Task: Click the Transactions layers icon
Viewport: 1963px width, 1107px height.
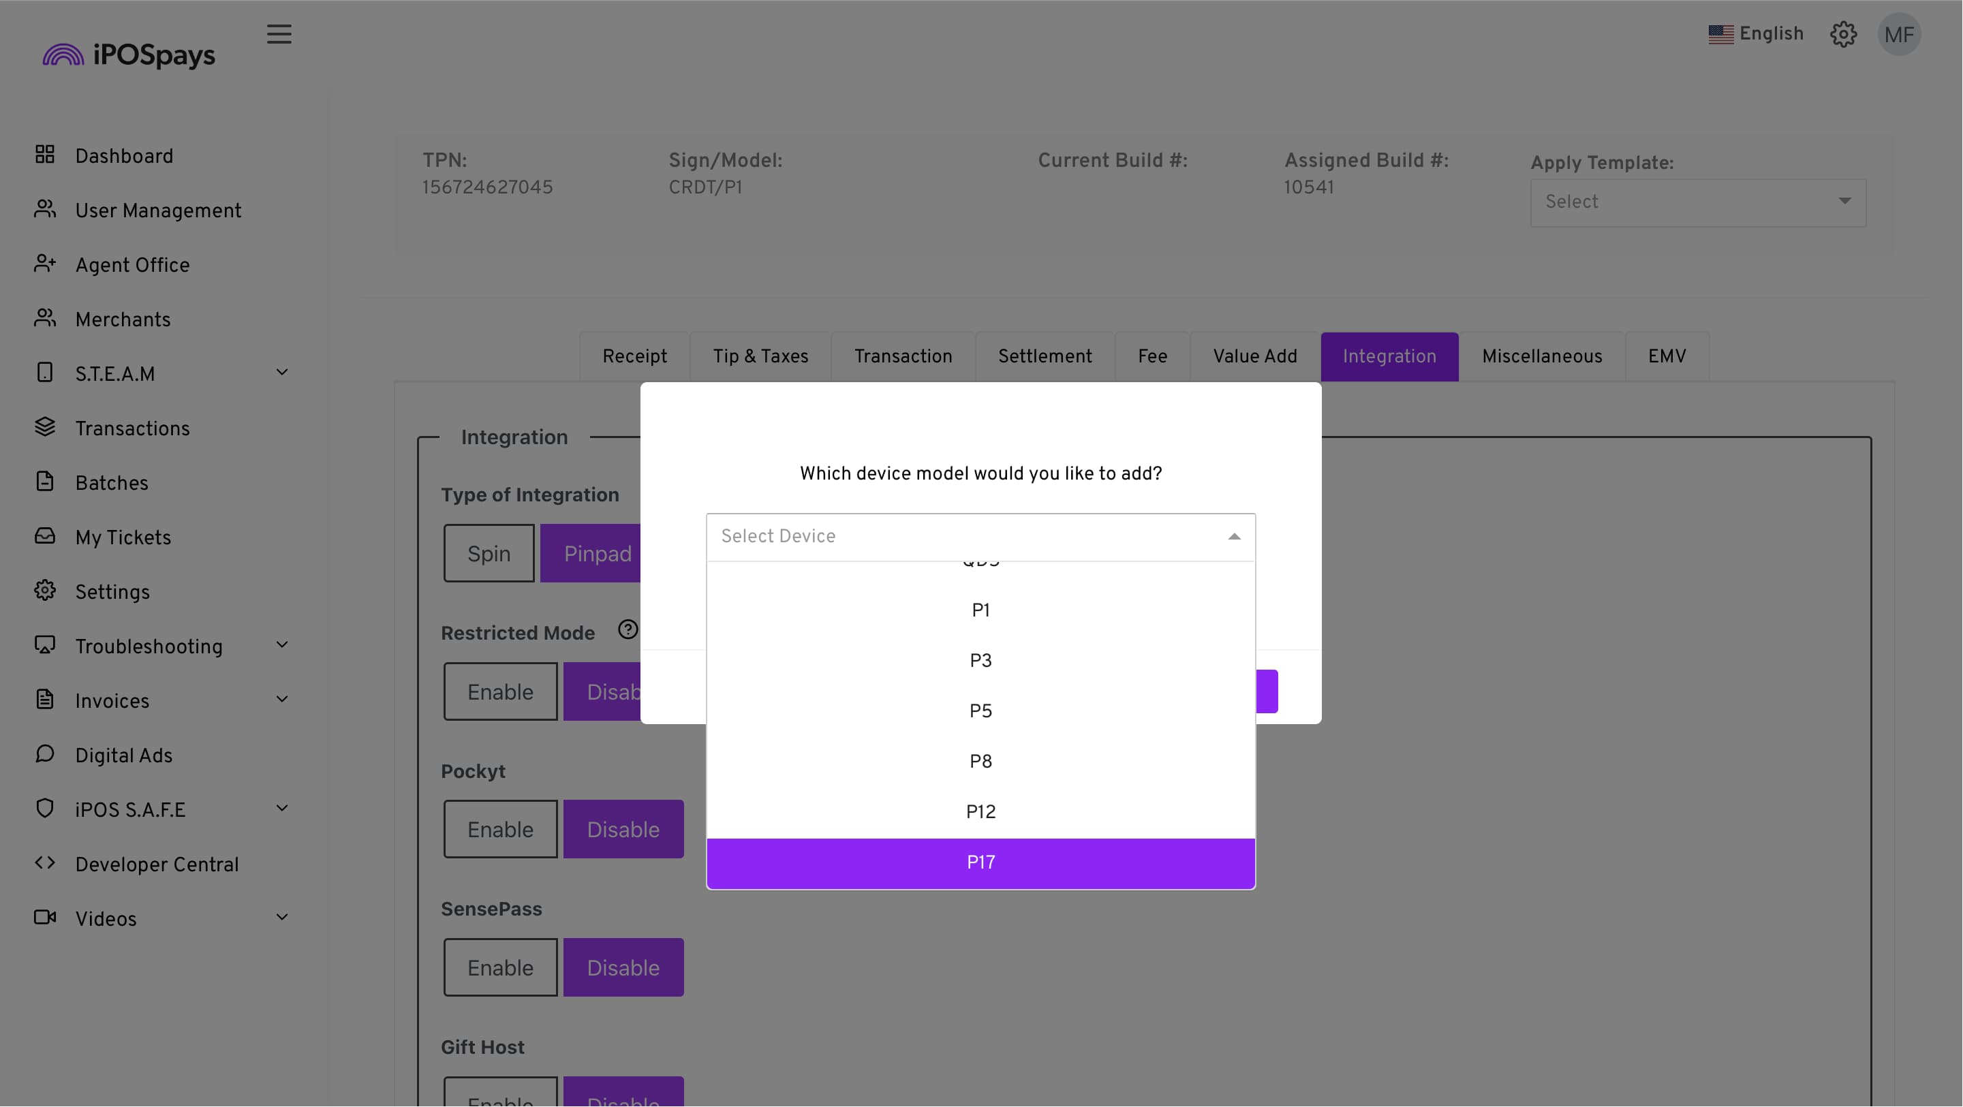Action: [x=45, y=427]
